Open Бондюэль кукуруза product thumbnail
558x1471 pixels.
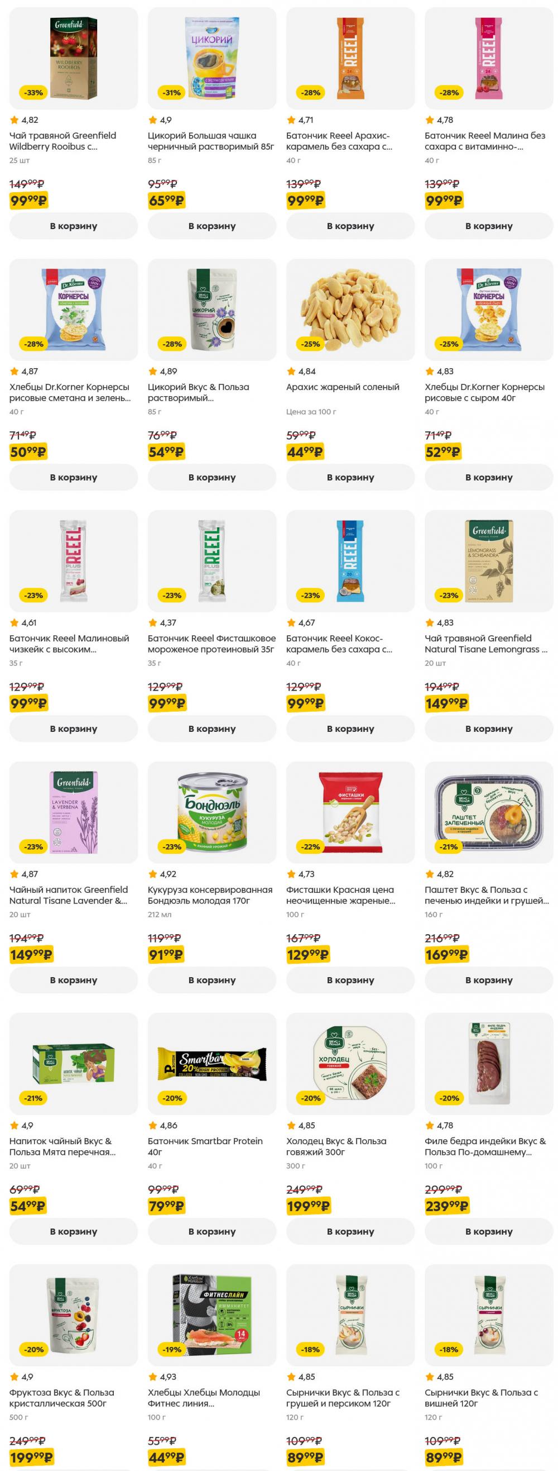click(x=211, y=812)
